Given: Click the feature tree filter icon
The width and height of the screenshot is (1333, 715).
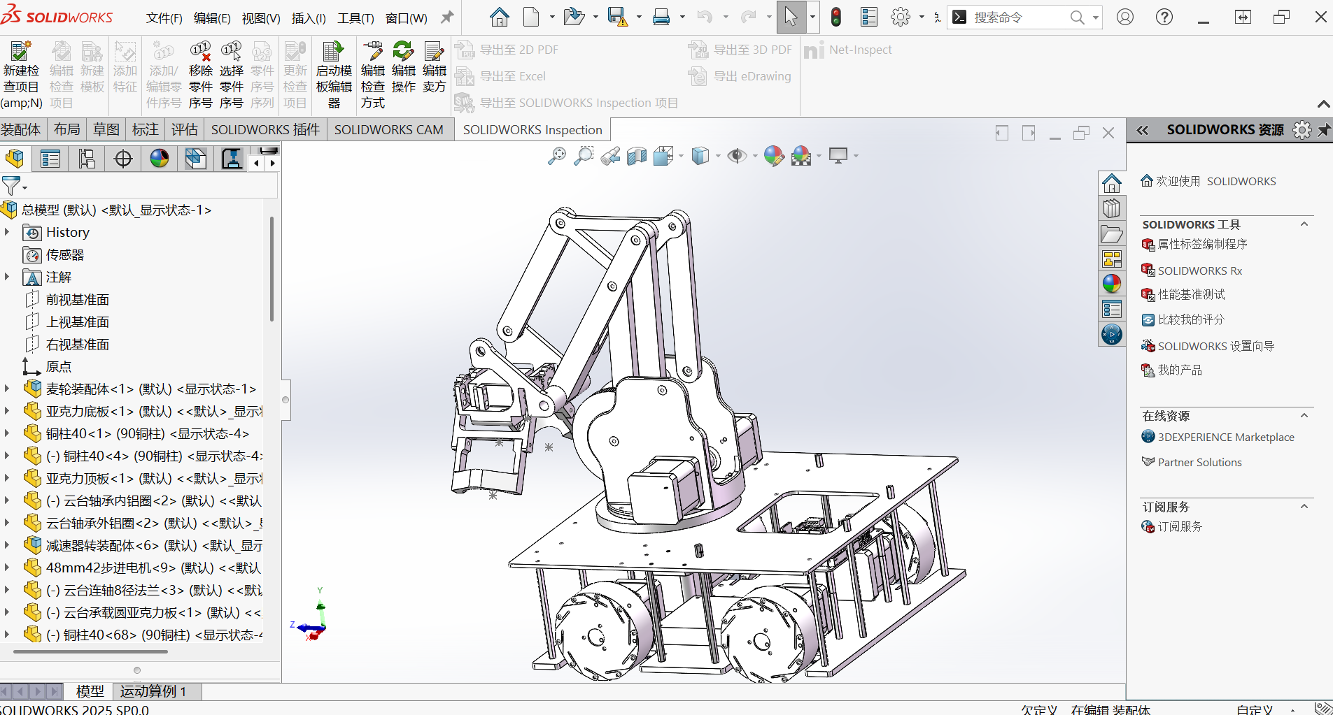Looking at the screenshot, I should pos(11,186).
